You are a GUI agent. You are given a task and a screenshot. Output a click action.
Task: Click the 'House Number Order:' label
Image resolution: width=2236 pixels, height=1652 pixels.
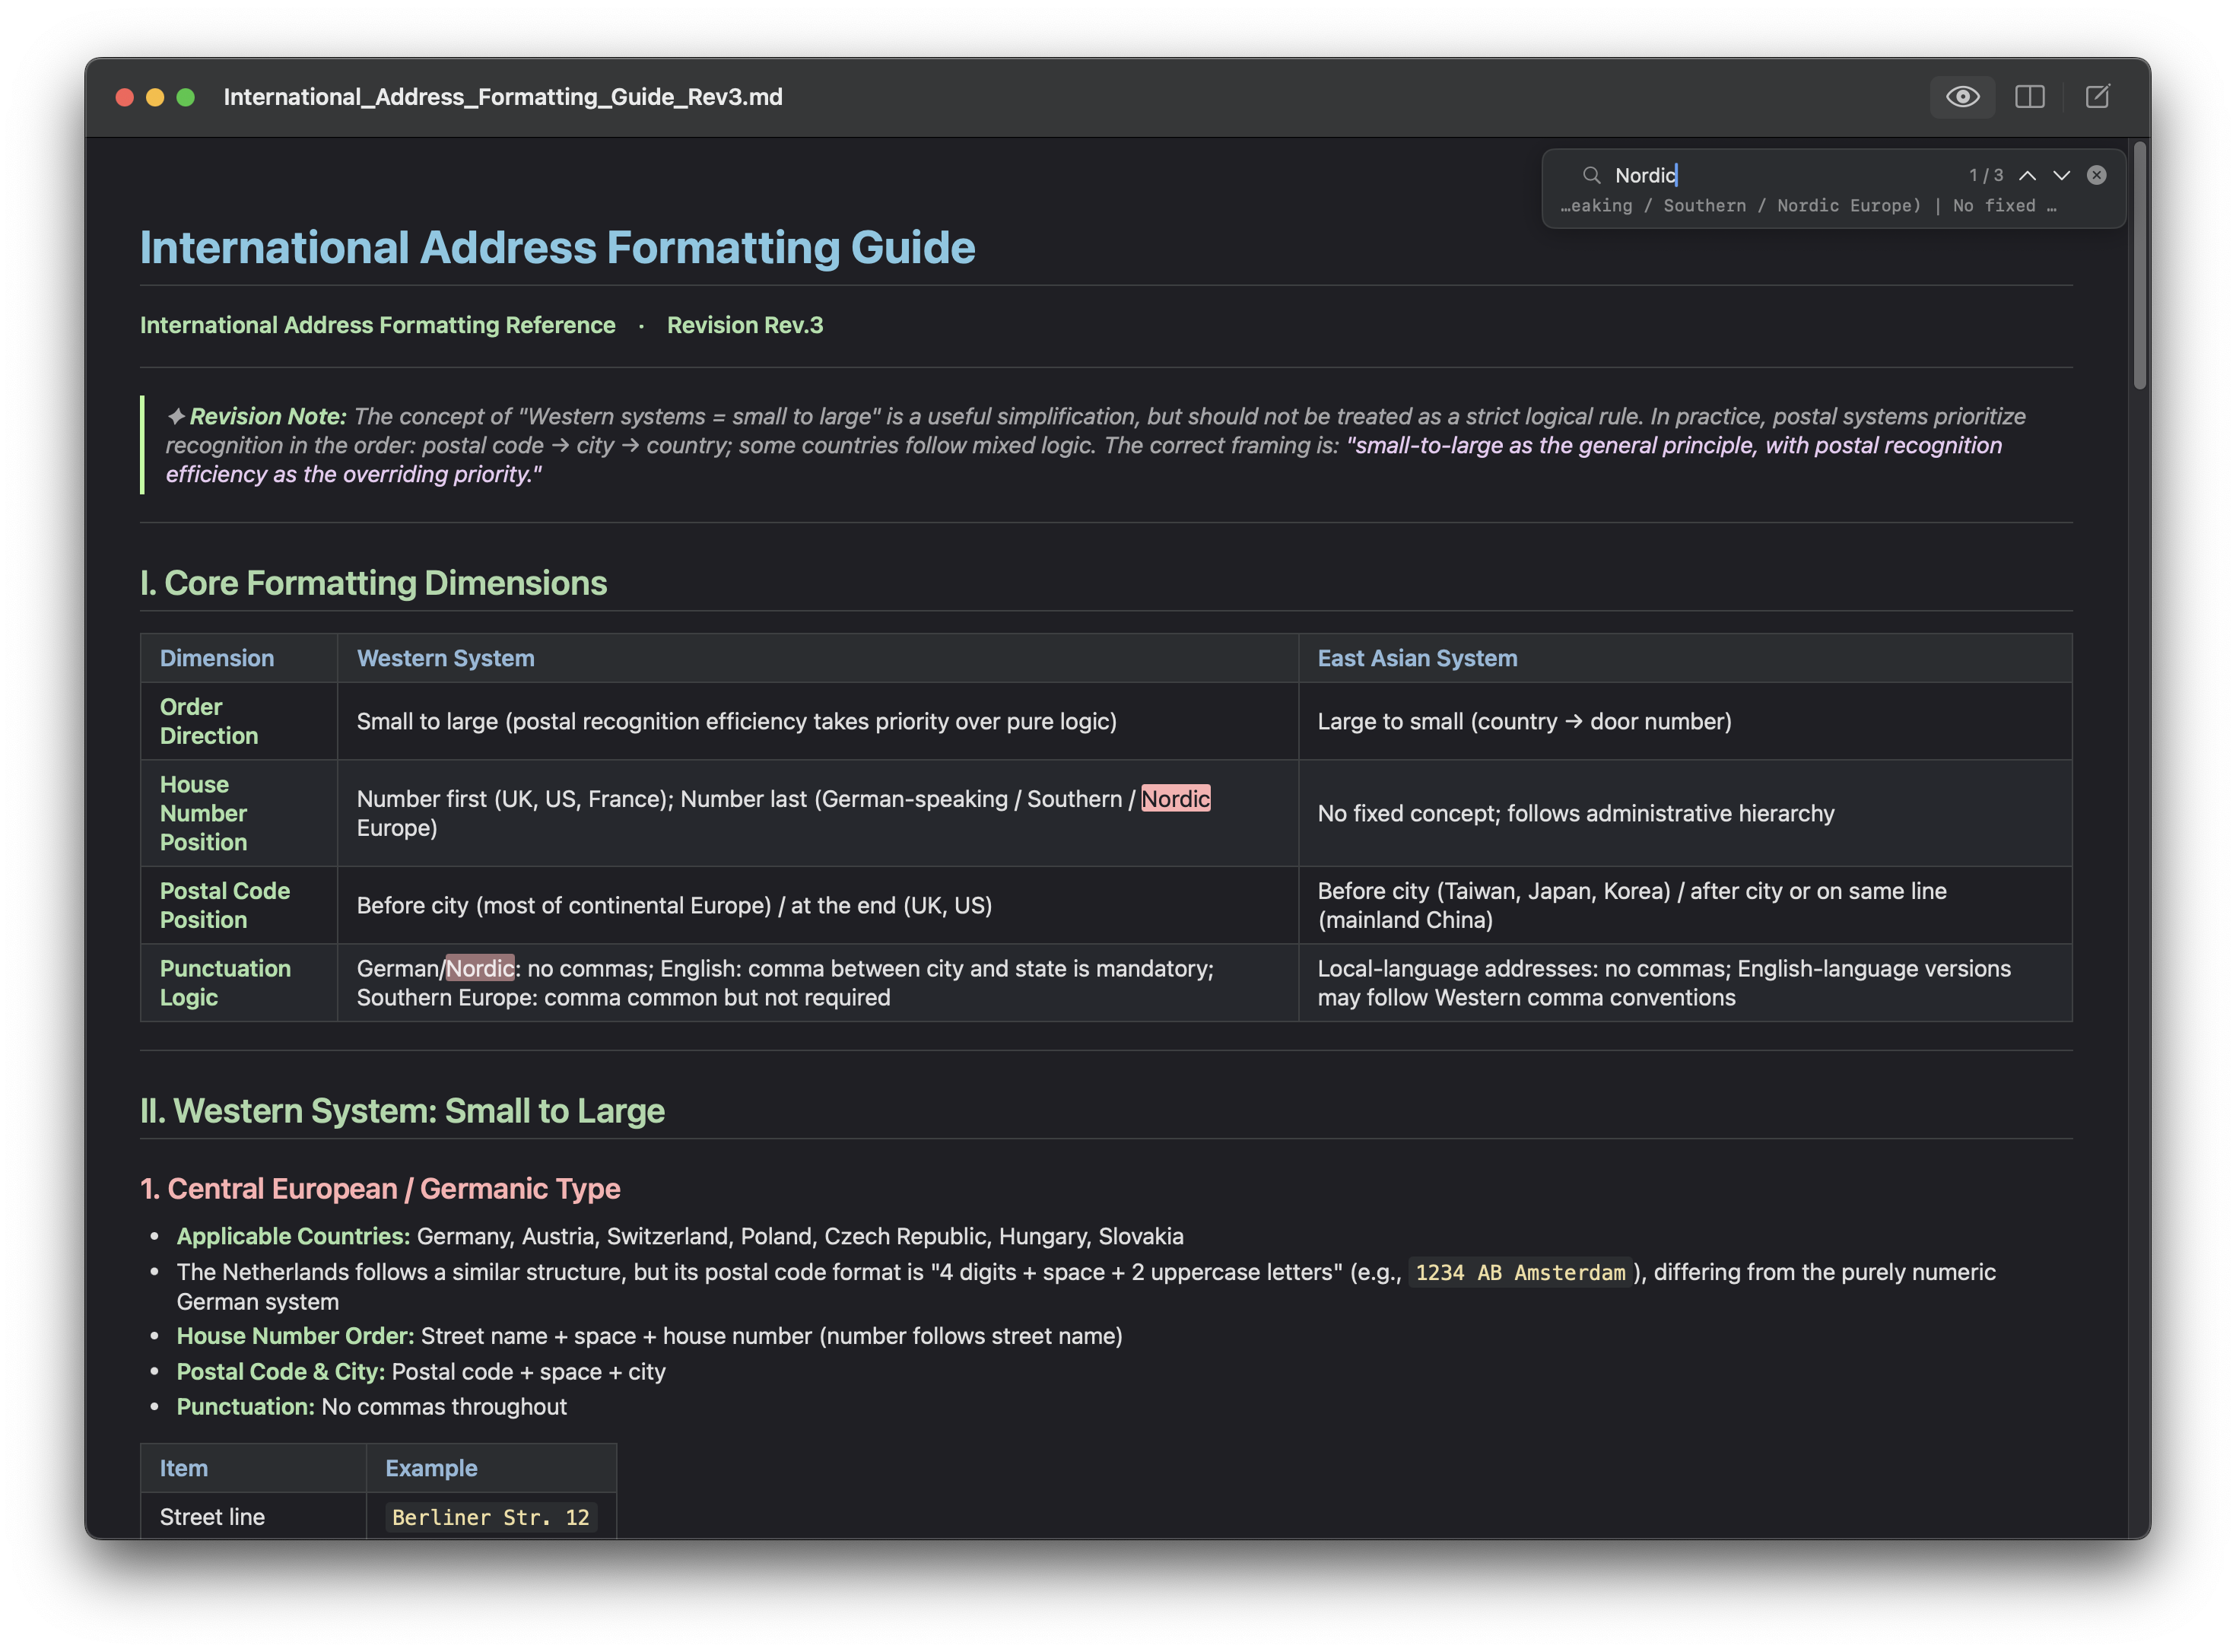point(295,1336)
